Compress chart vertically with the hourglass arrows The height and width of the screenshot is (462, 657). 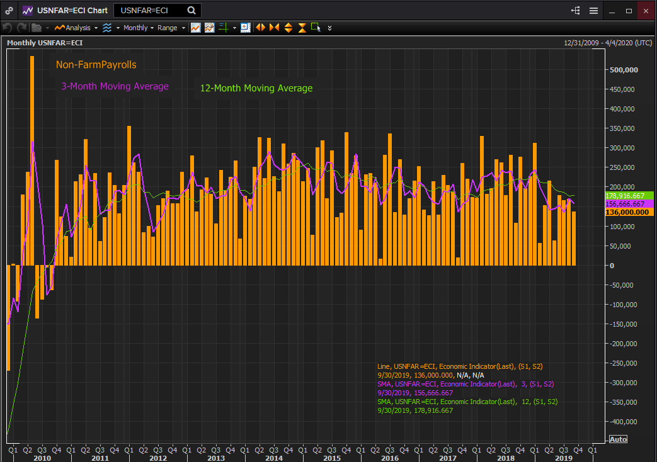[302, 28]
